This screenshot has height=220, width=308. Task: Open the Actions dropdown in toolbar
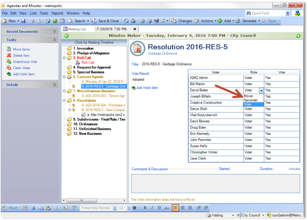click(215, 21)
